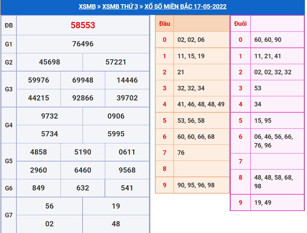307x233 pixels.
Task: Select Đầu row 5 values 53, 56, 58
Action: tap(191, 121)
